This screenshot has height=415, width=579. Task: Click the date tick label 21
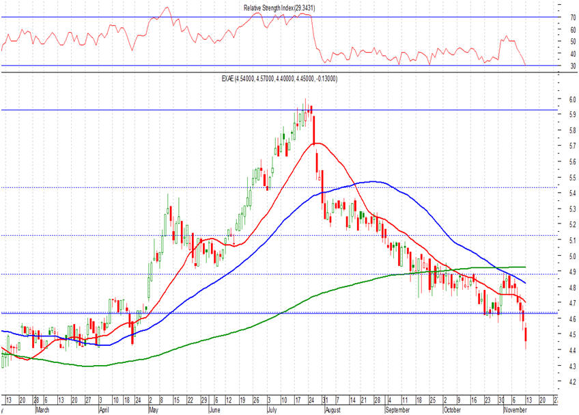point(363,400)
